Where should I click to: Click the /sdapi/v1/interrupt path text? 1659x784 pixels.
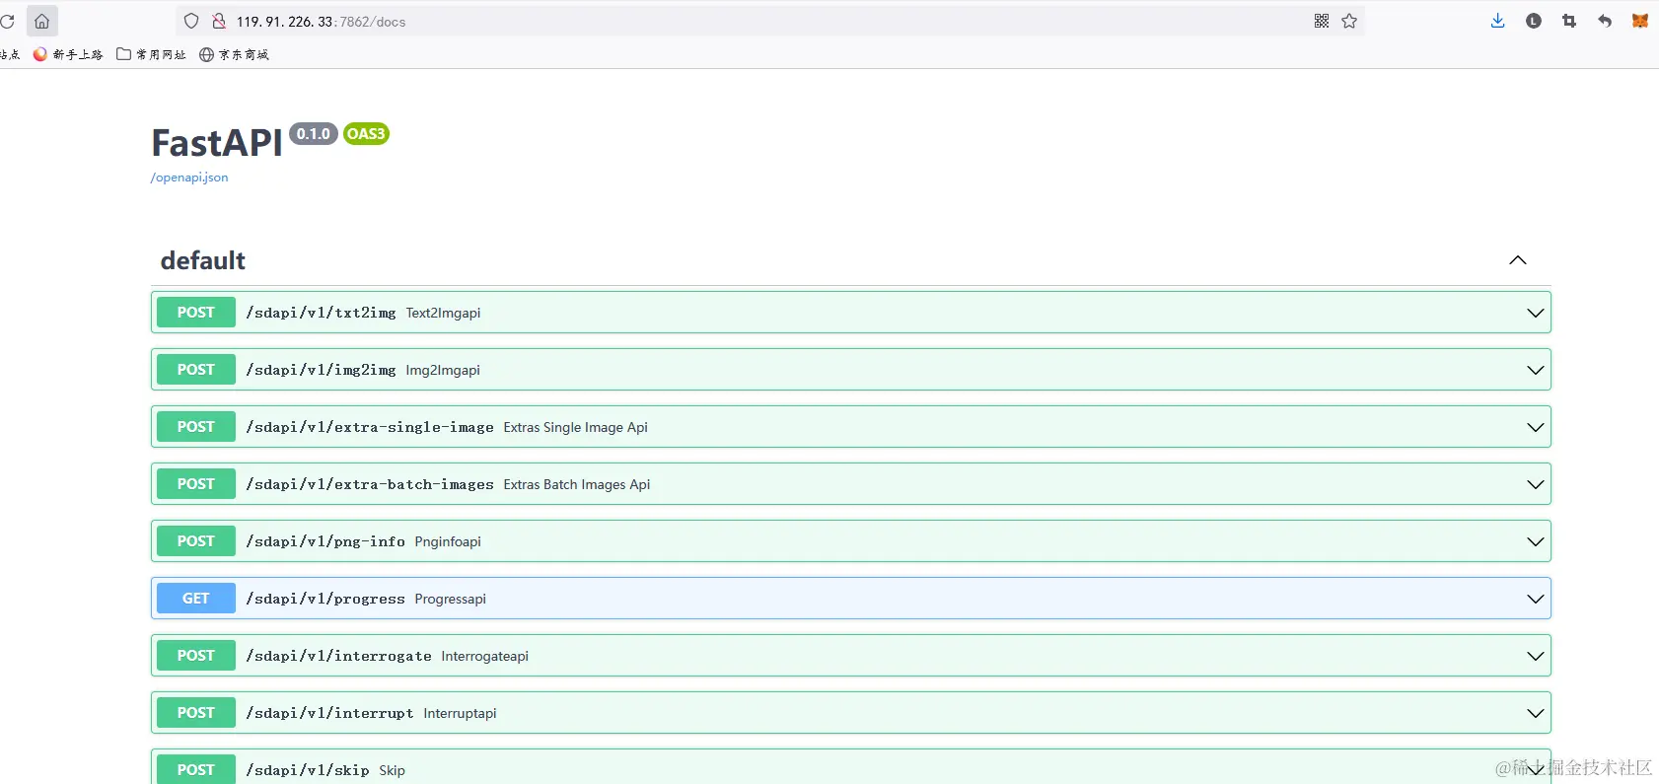point(330,713)
